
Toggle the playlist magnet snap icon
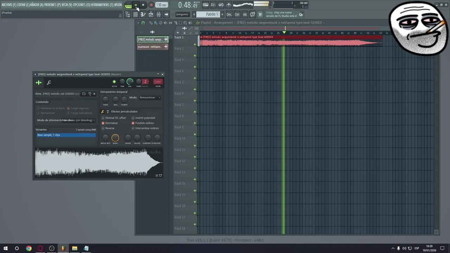coord(143,22)
